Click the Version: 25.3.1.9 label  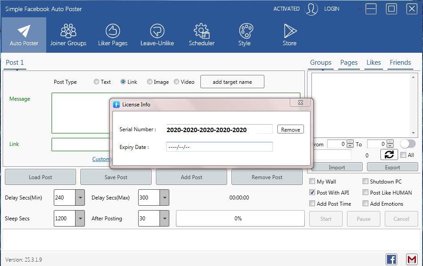[24, 259]
